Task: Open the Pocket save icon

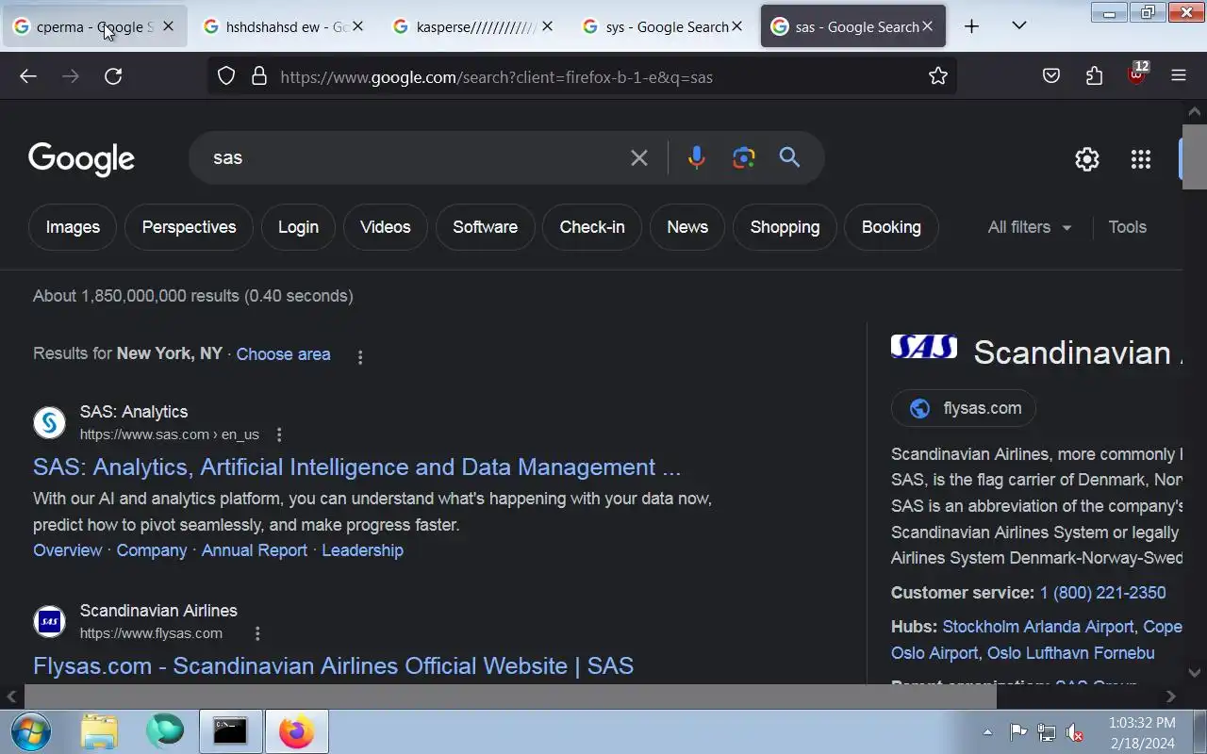Action: [x=1051, y=76]
